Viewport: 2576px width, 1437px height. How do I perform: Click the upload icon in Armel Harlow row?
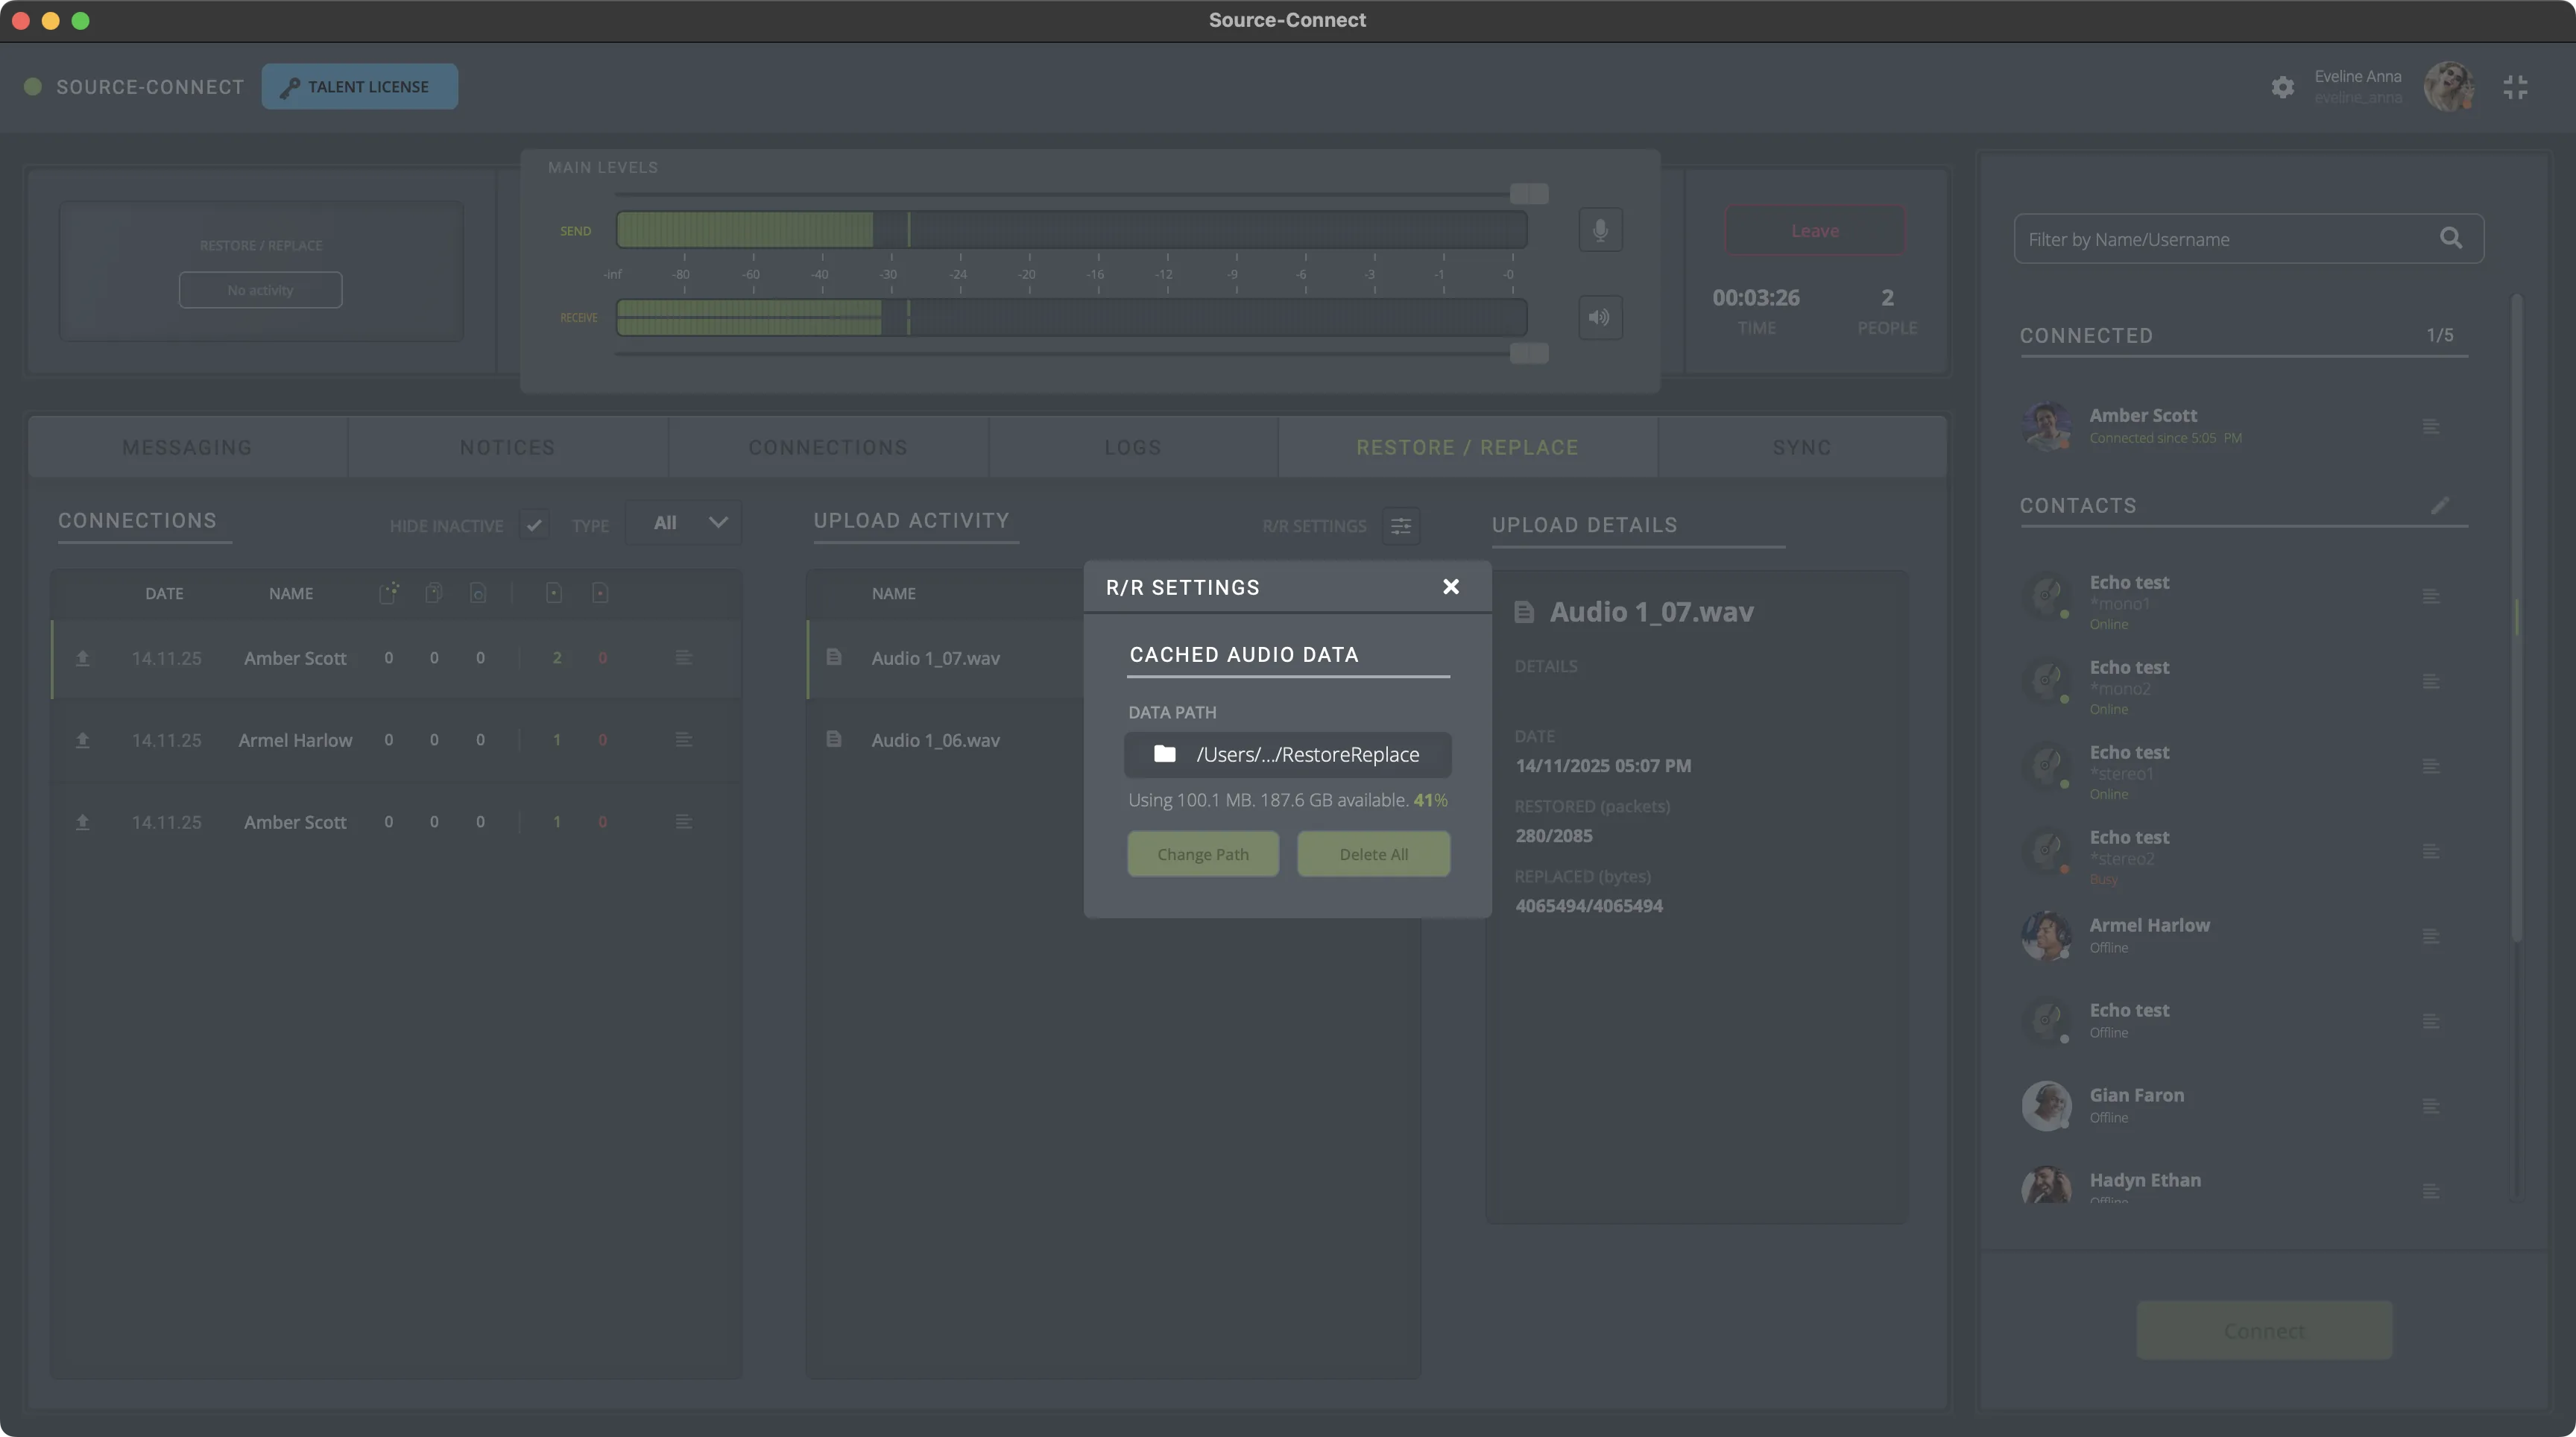(83, 740)
